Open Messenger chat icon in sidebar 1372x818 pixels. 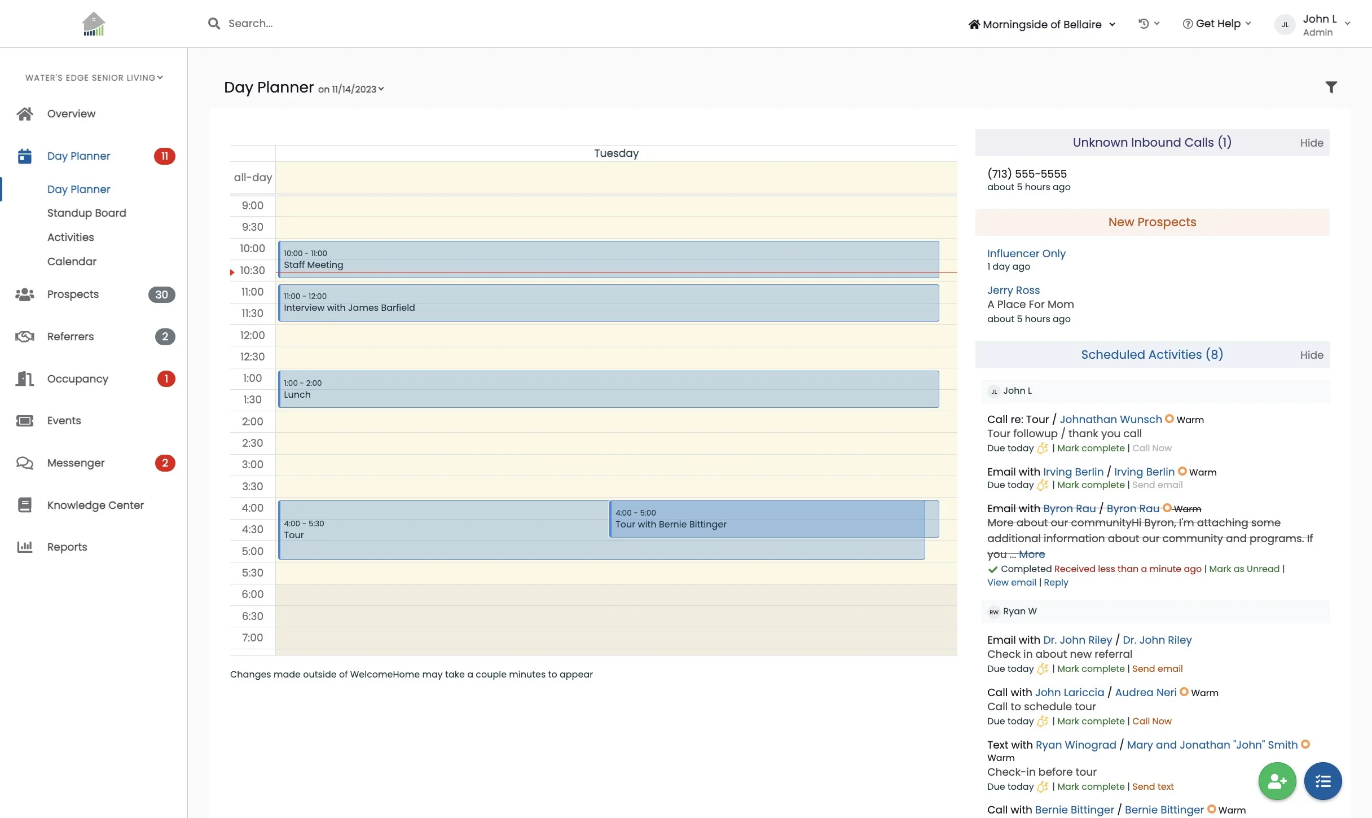pos(25,463)
